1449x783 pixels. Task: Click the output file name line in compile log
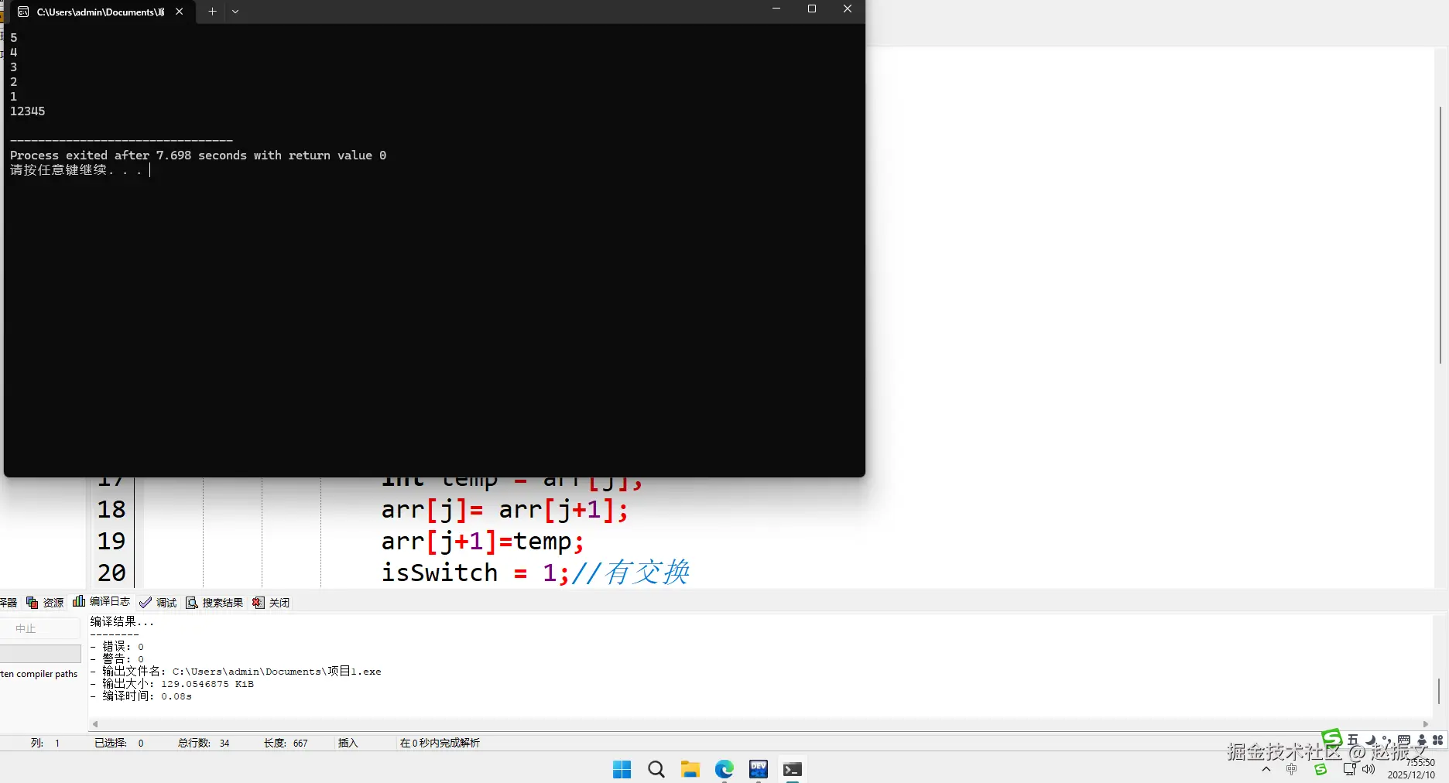[x=236, y=672]
